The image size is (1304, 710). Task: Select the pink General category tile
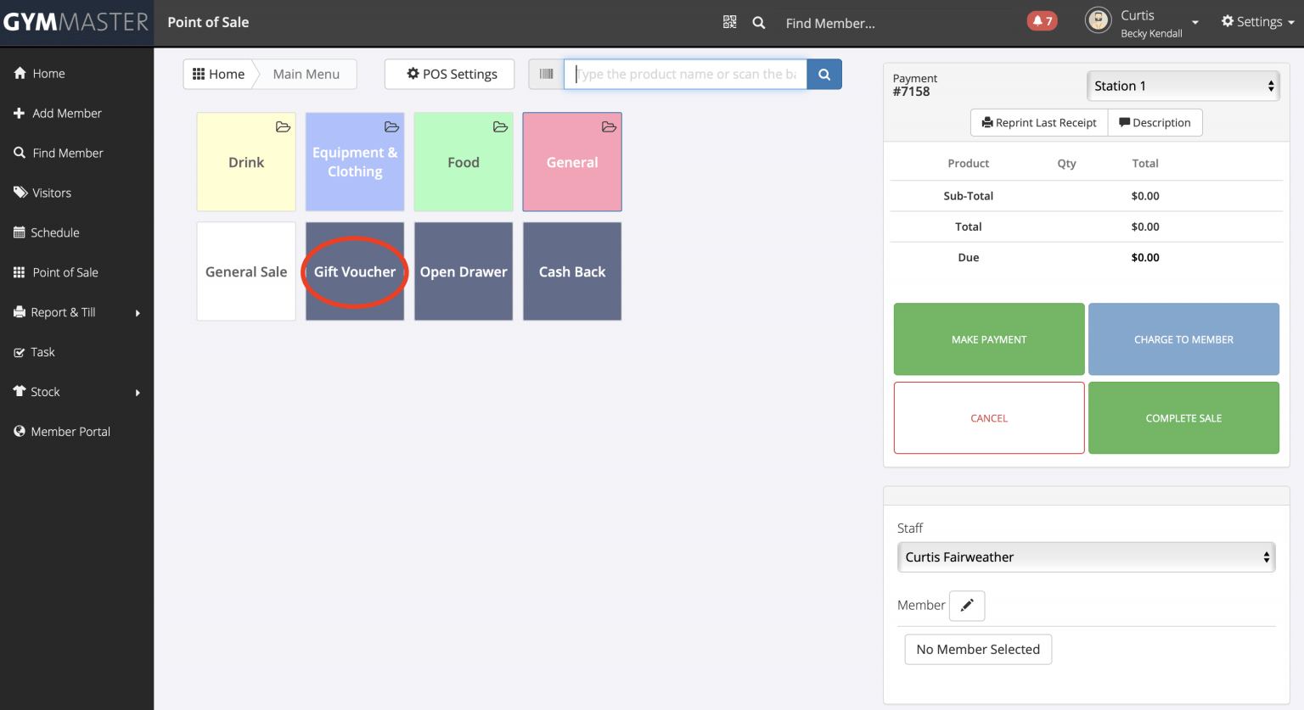tap(572, 162)
